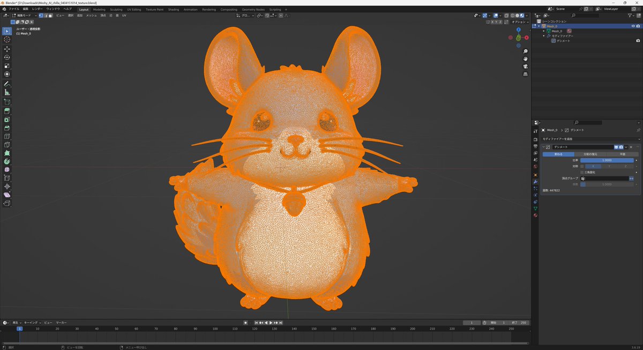Select the Transform tool
This screenshot has height=350, width=643.
7,75
